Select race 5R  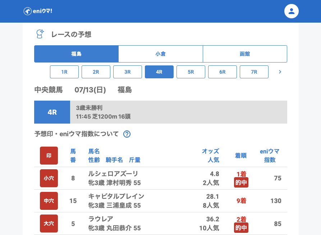click(191, 72)
